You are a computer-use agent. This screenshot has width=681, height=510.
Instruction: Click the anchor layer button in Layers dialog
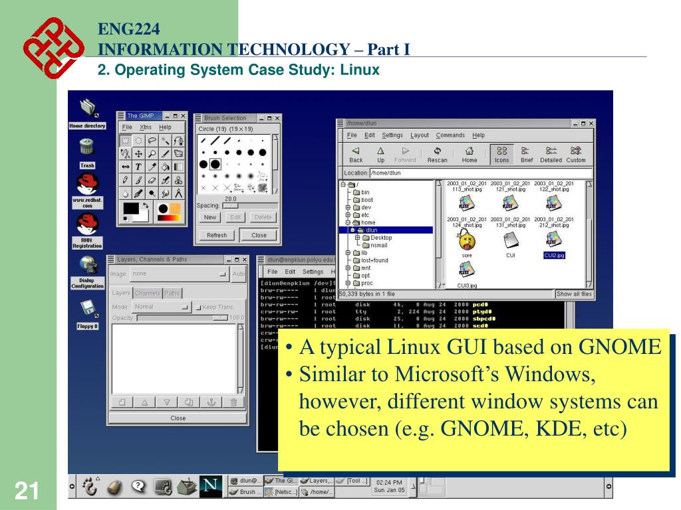click(211, 402)
